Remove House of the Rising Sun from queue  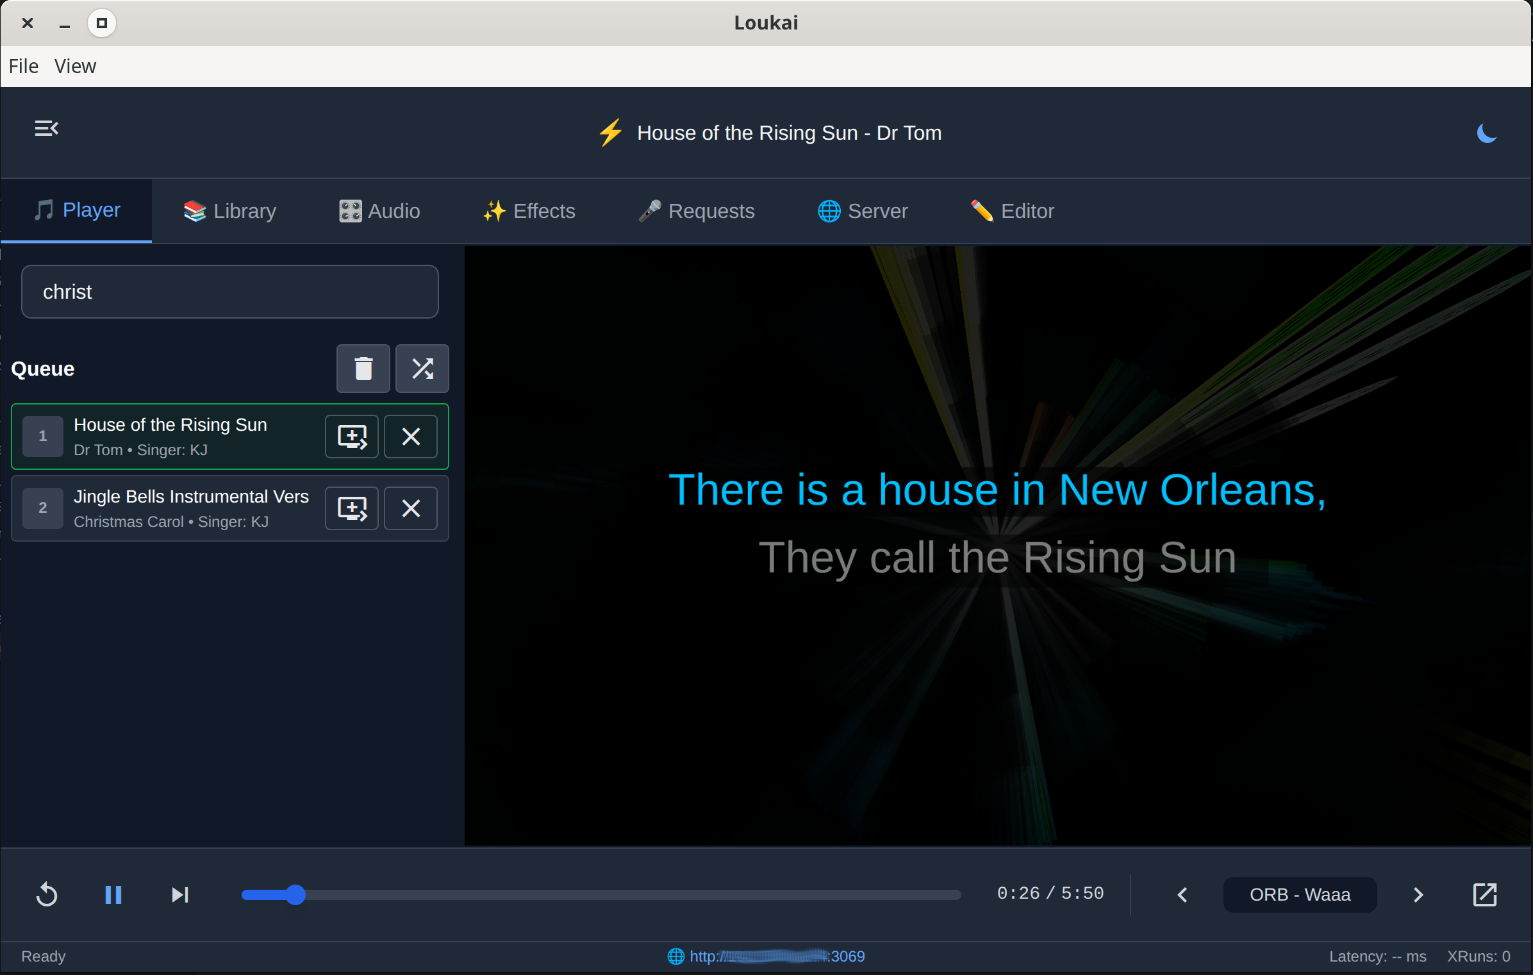point(410,437)
